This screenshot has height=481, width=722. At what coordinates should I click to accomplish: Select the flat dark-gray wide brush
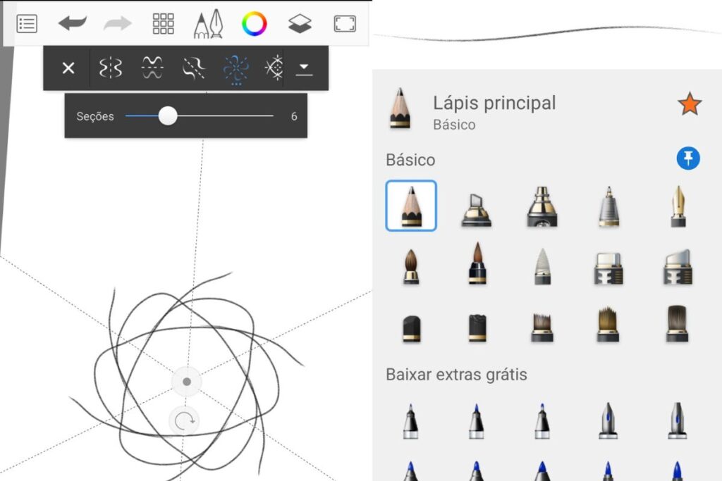[677, 323]
